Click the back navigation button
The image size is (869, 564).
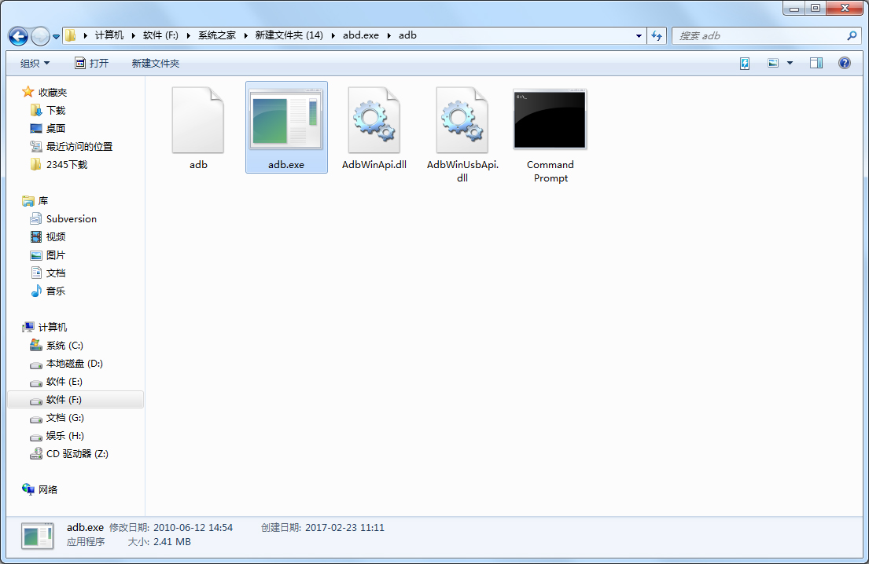[17, 36]
